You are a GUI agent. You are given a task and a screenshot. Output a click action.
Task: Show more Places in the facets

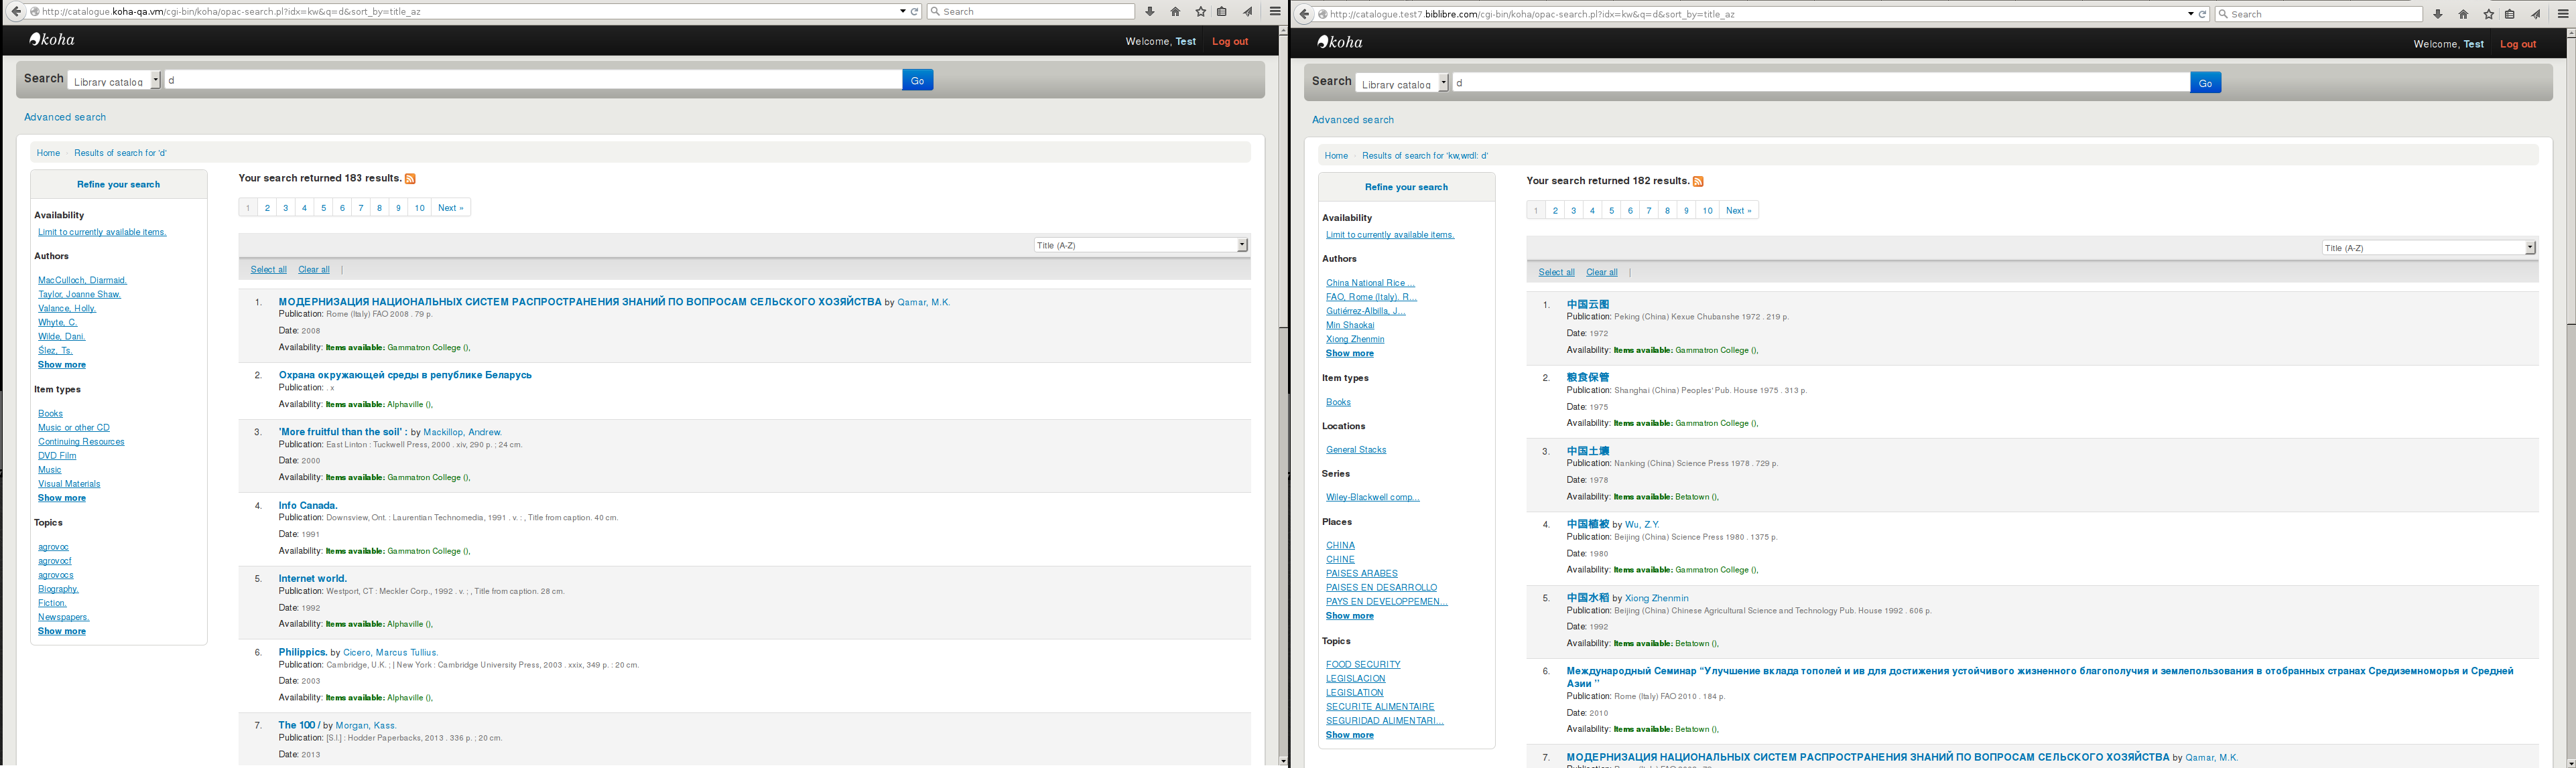click(1349, 616)
